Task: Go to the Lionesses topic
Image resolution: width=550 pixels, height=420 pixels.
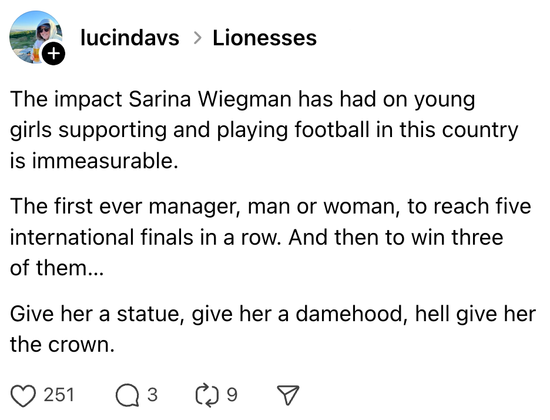Action: [x=264, y=38]
